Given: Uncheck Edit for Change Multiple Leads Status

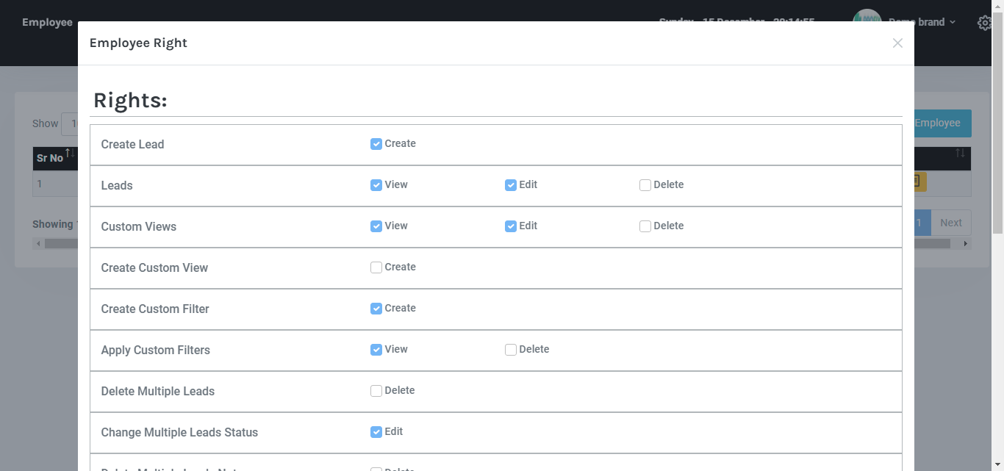Looking at the screenshot, I should [376, 432].
